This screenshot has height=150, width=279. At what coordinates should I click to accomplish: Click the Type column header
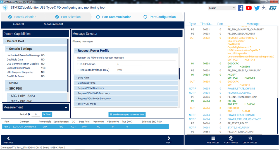click(x=192, y=24)
